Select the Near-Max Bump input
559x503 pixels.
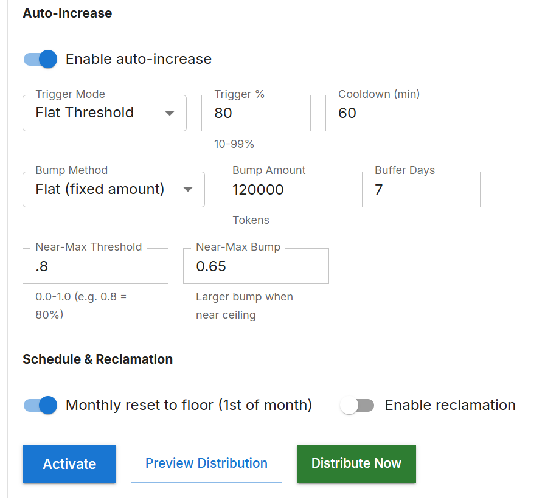(x=255, y=266)
